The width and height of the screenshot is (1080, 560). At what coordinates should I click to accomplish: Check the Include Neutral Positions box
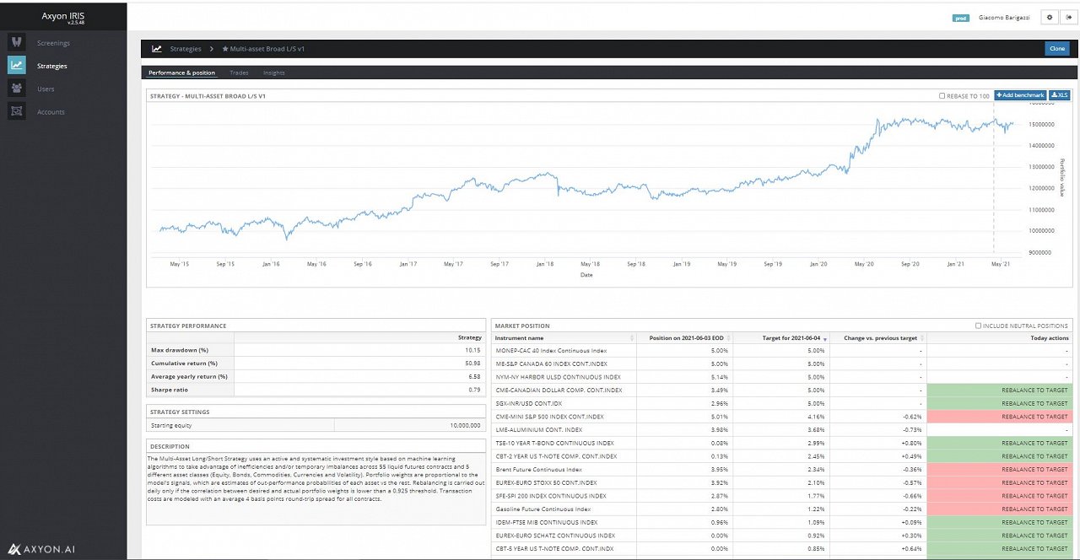tap(978, 326)
